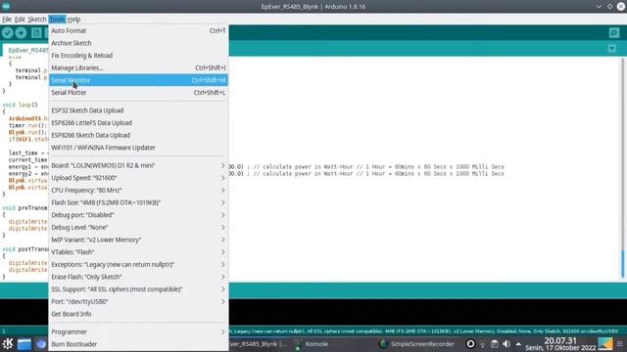Select Archive Sketch menu entry
Viewport: 627px width, 352px height.
[x=138, y=43]
